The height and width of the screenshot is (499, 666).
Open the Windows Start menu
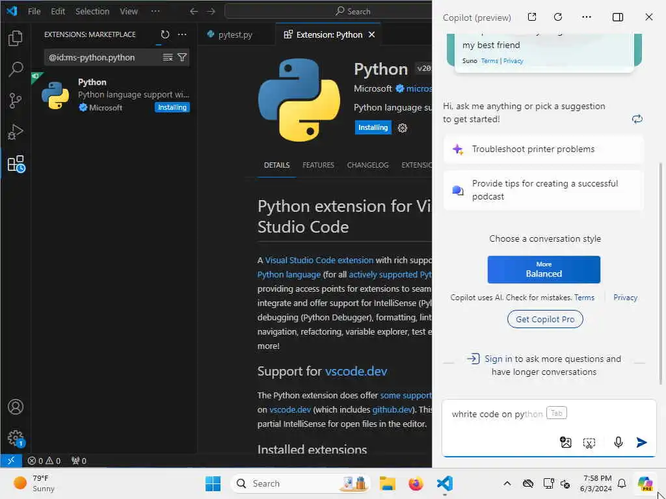[213, 483]
